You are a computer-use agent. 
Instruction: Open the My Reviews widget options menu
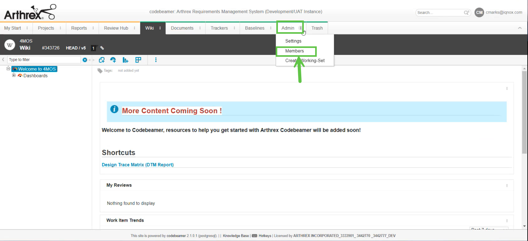pyautogui.click(x=507, y=185)
